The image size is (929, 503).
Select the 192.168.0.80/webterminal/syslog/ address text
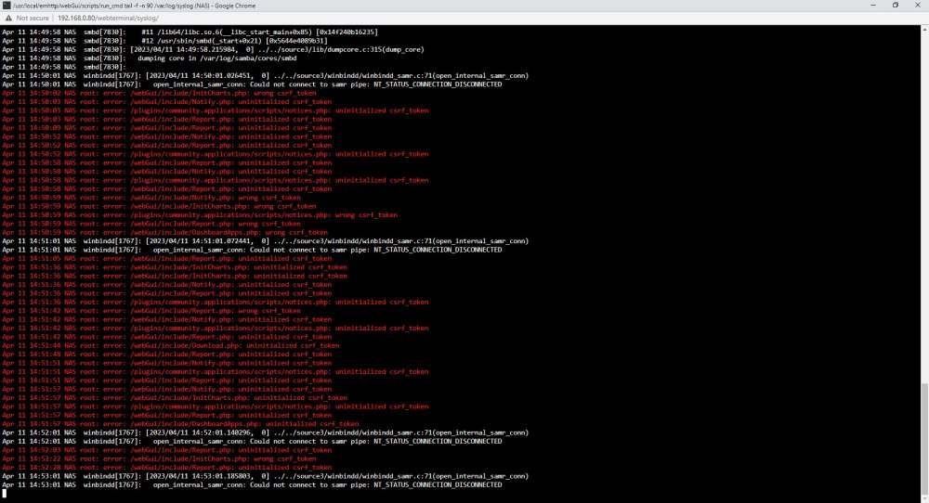[x=108, y=19]
